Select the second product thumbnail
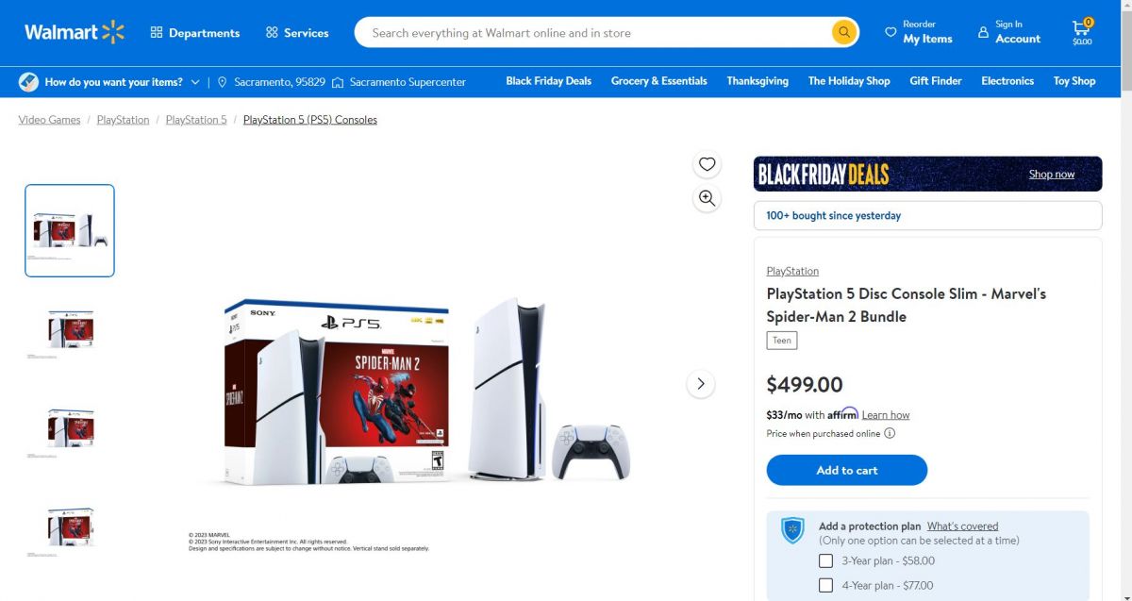 coord(70,329)
